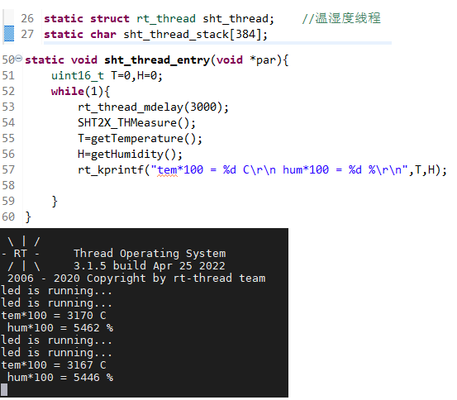Click the rt_thread struct type name
This screenshot has width=457, height=400.
point(166,19)
